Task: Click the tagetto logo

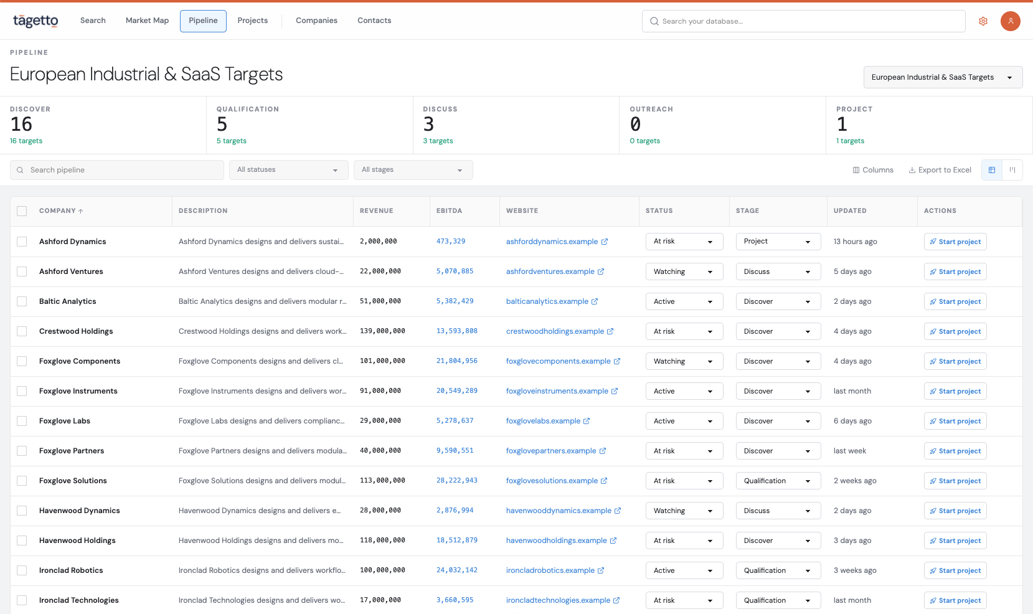Action: coord(35,21)
